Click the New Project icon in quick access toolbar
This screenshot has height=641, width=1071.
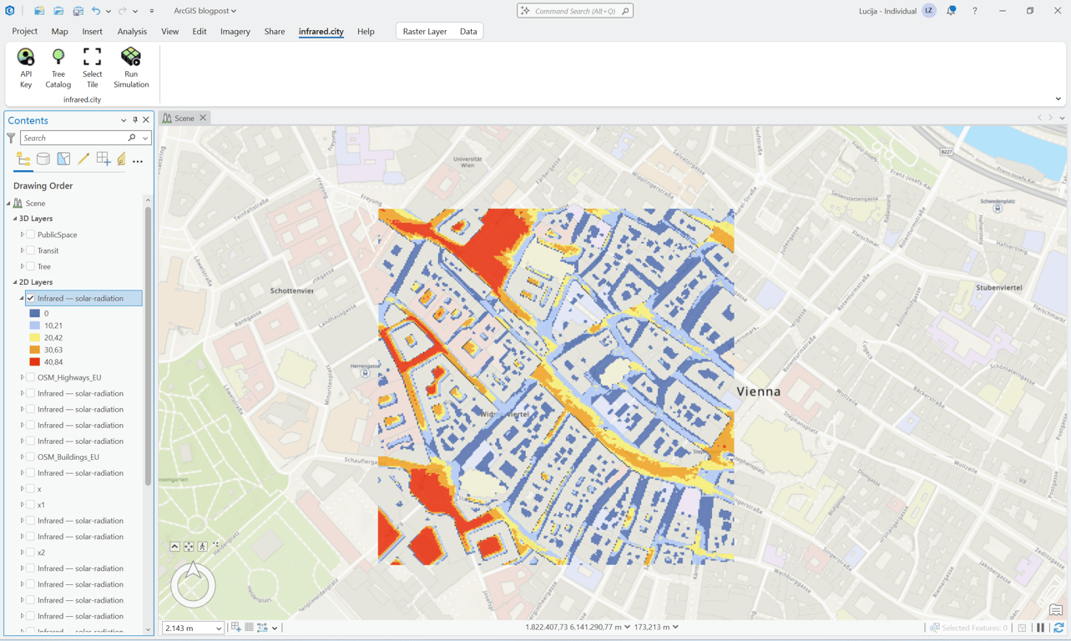tap(39, 11)
